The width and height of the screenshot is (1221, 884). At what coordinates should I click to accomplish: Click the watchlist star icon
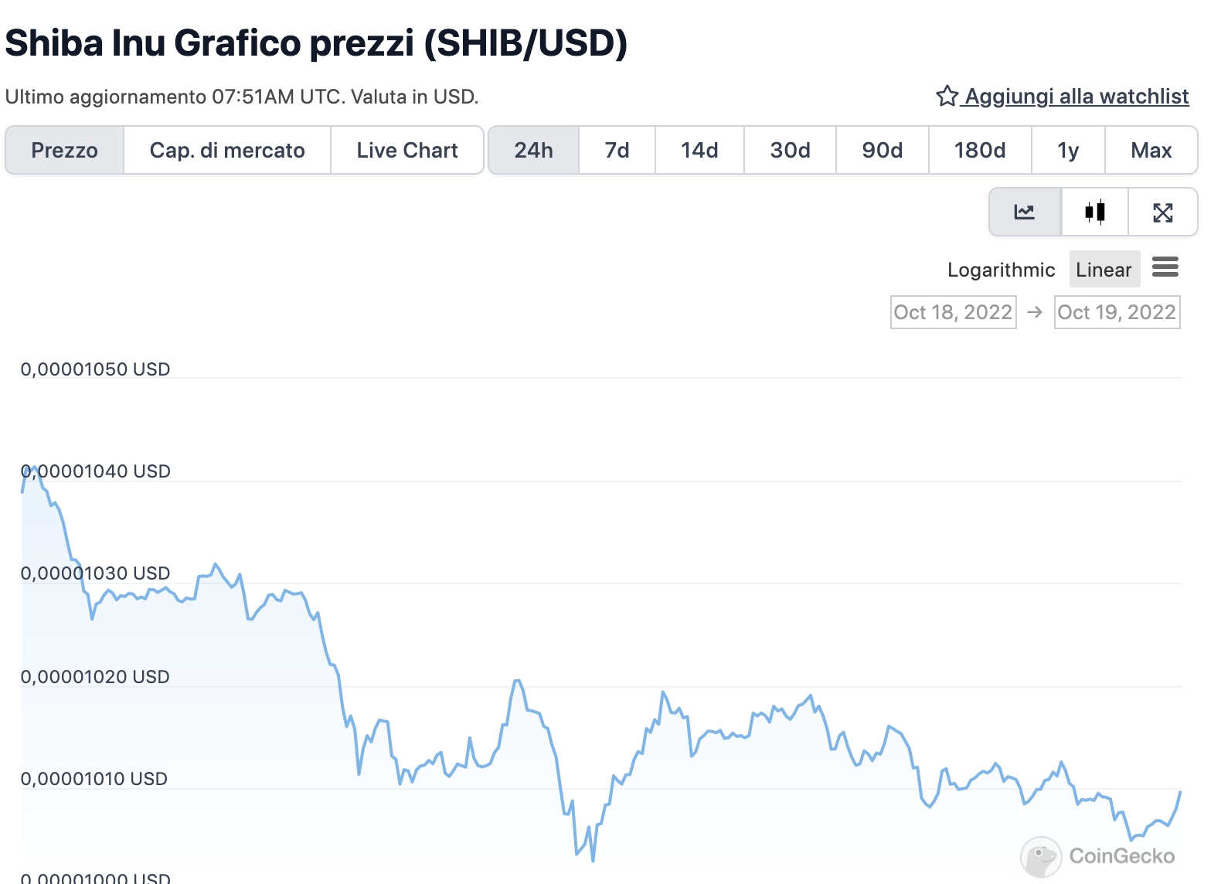click(947, 96)
